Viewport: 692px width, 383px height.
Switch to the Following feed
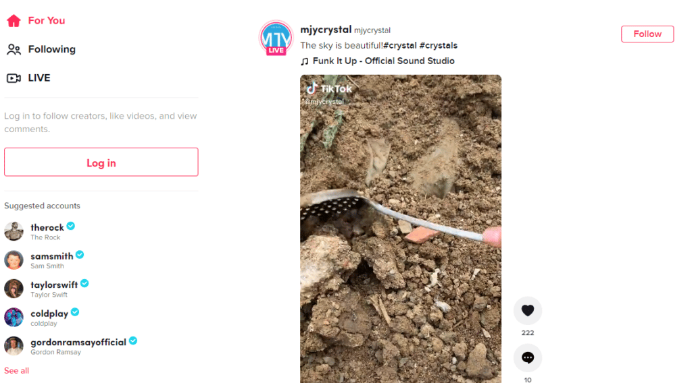coord(51,49)
